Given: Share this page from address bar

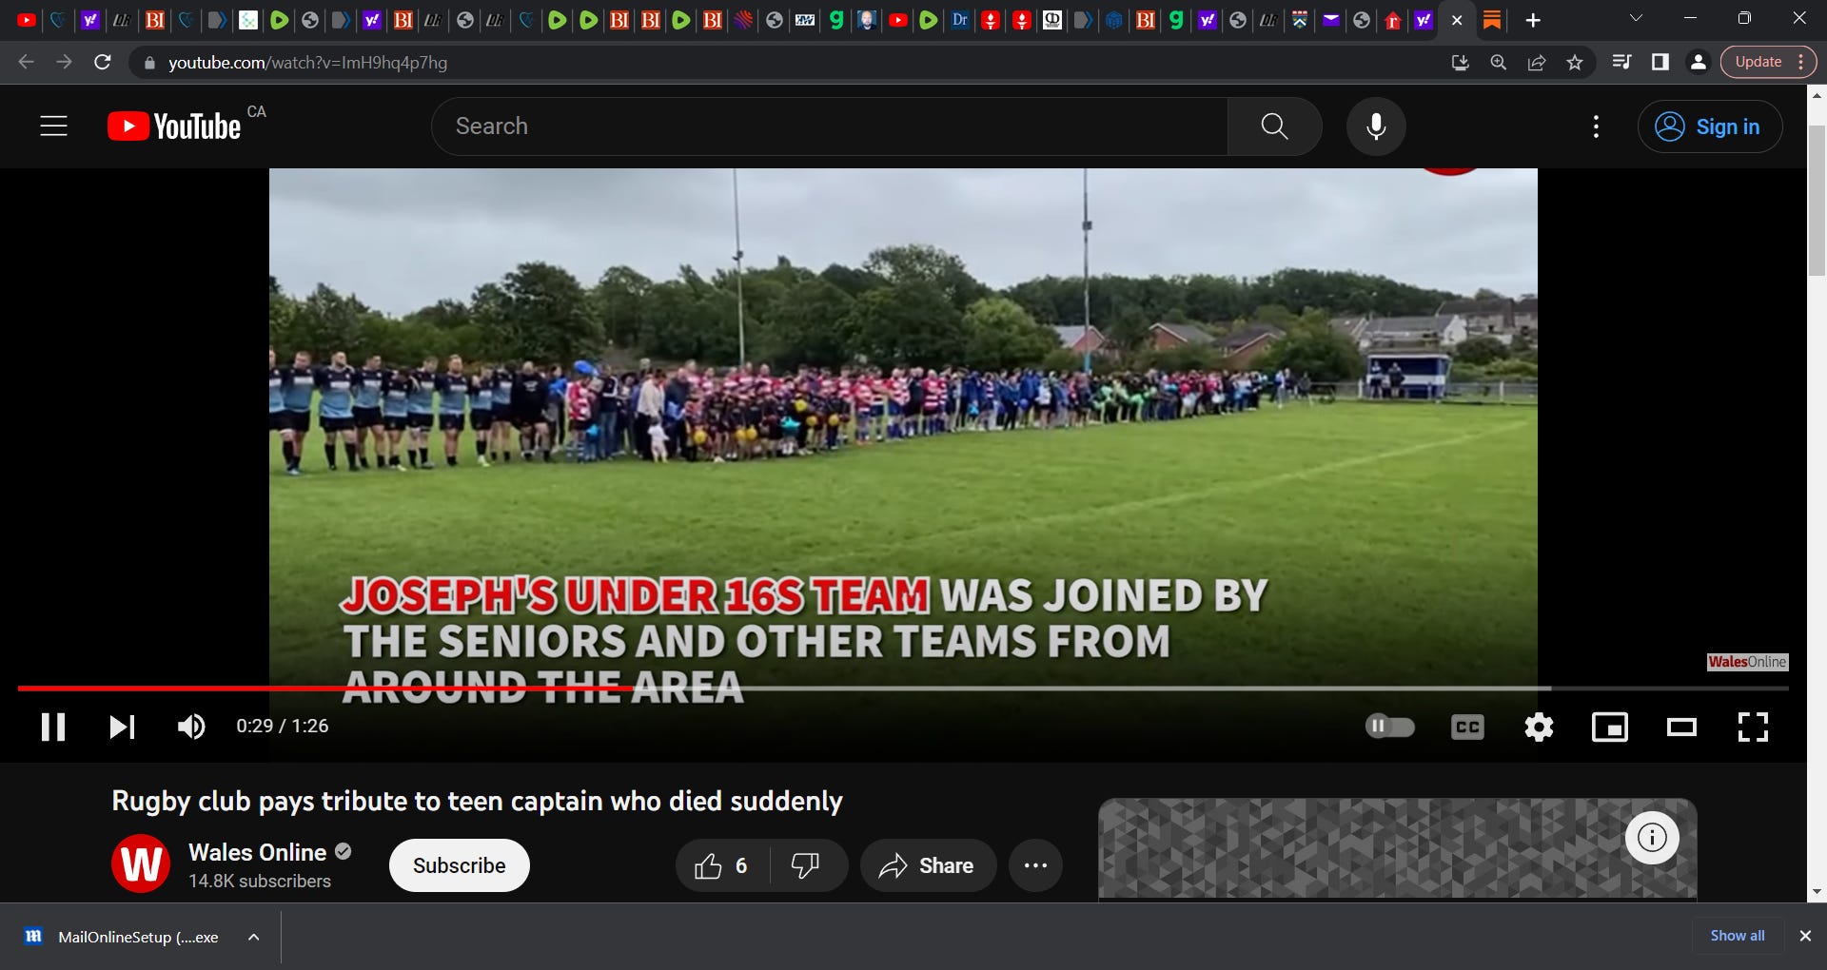Looking at the screenshot, I should pyautogui.click(x=1536, y=63).
